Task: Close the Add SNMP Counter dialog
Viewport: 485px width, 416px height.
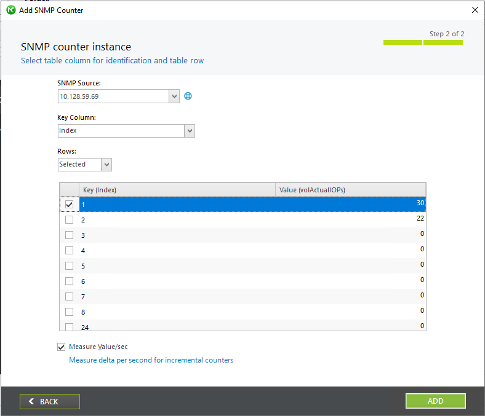Action: point(475,10)
